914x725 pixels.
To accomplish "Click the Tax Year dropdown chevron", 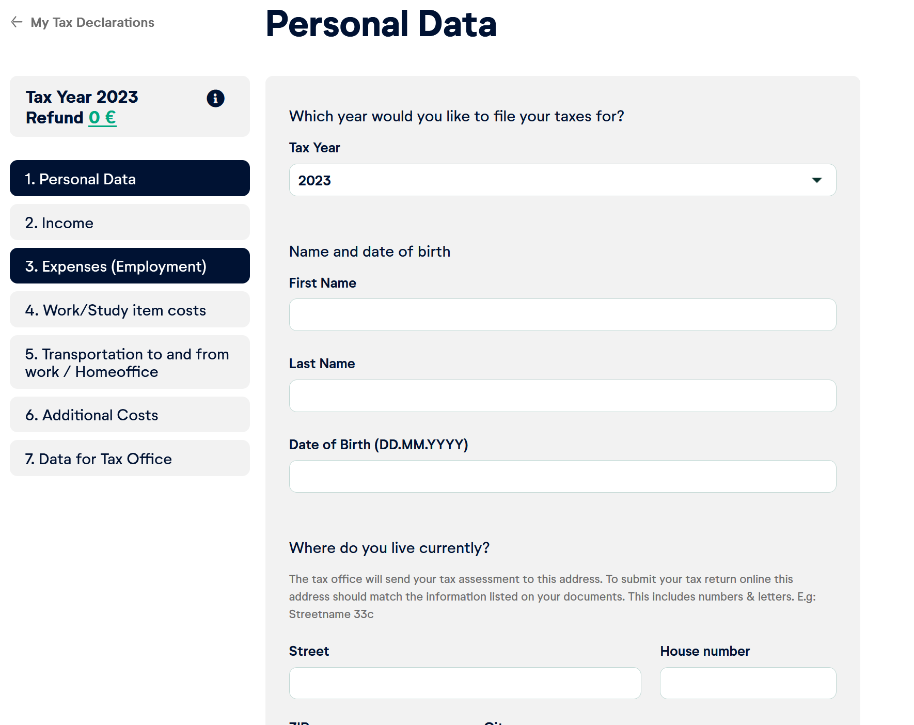I will click(816, 180).
